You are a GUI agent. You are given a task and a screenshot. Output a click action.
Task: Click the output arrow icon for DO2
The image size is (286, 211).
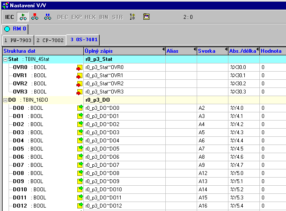[x=80, y=124]
